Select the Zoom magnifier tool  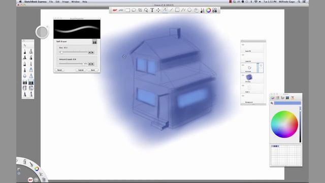point(146,10)
